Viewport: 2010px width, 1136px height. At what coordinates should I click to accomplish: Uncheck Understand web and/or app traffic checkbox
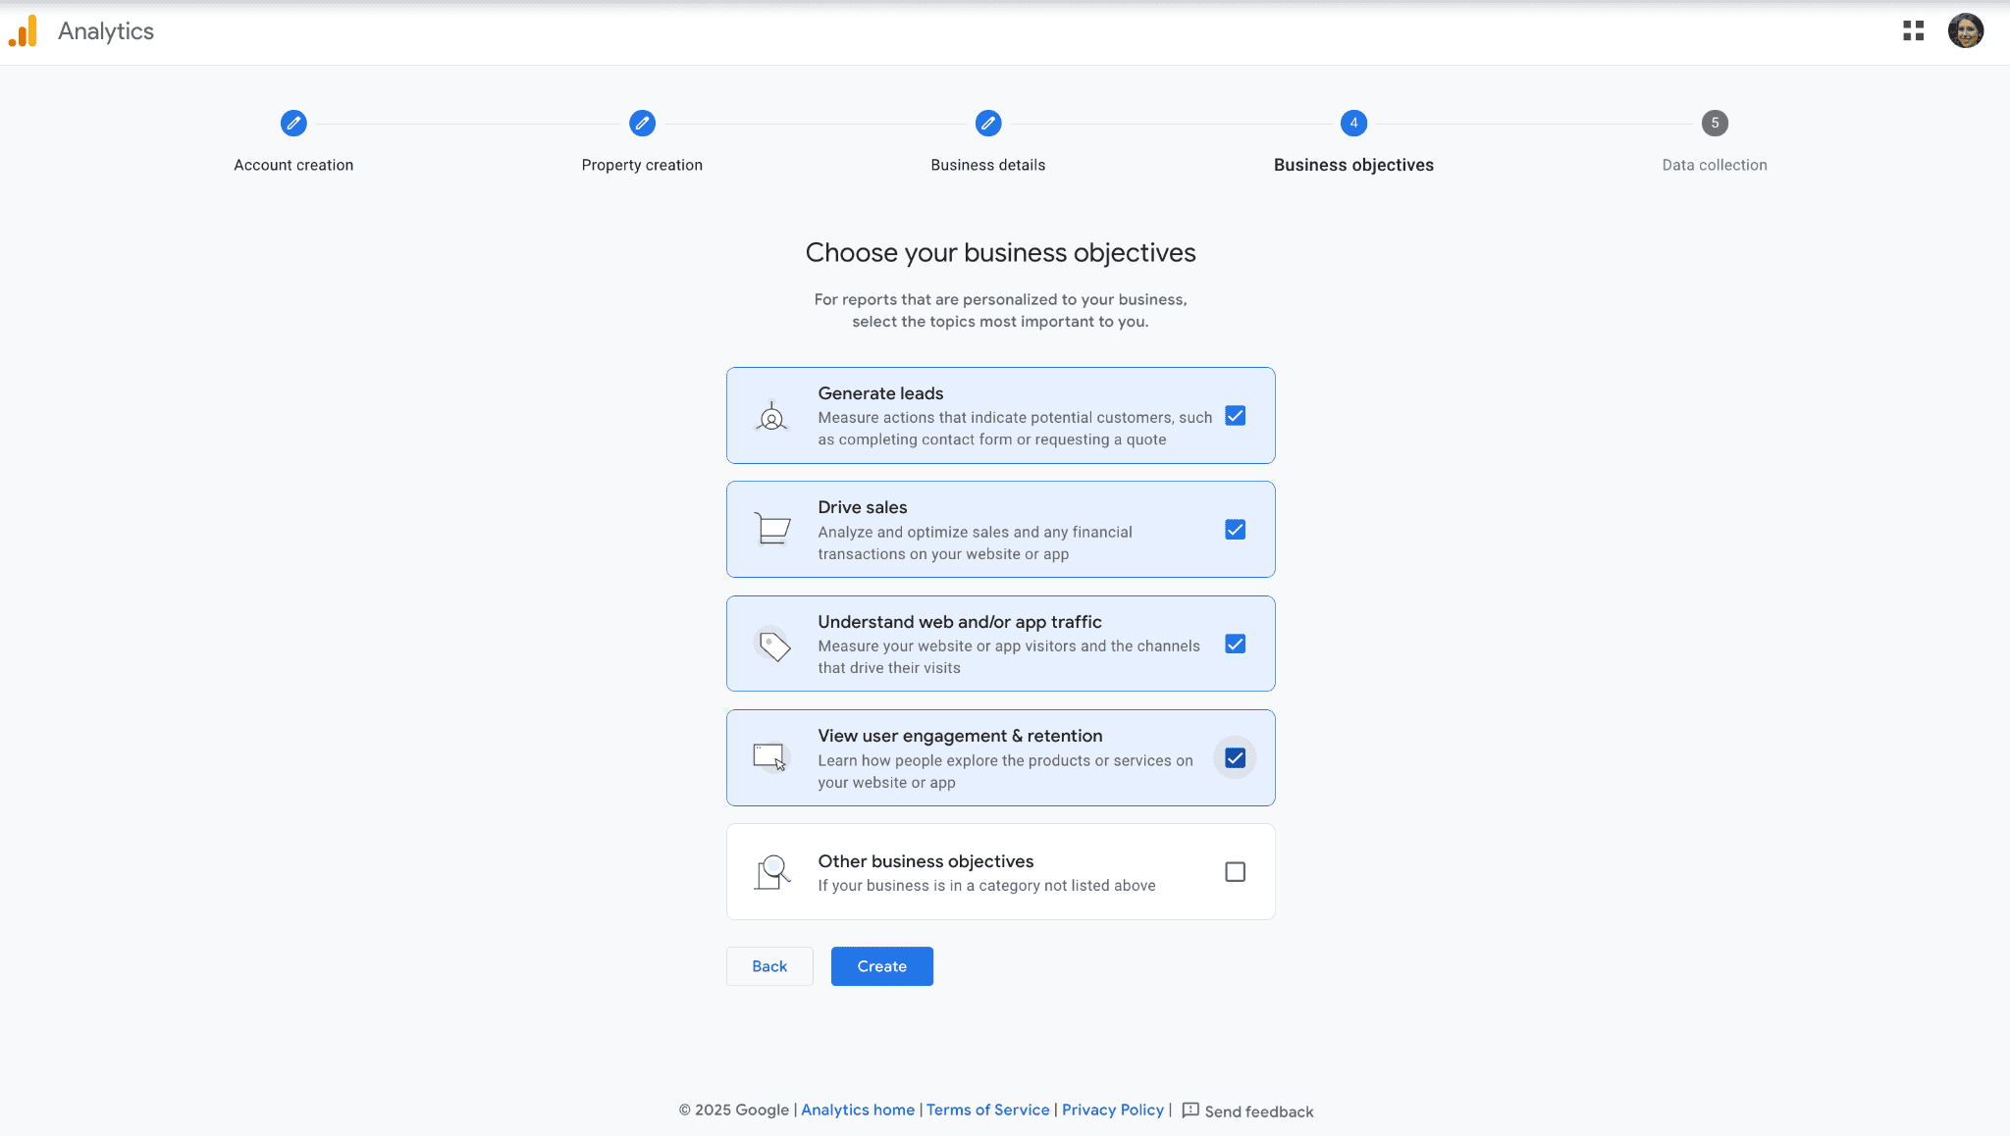1236,645
